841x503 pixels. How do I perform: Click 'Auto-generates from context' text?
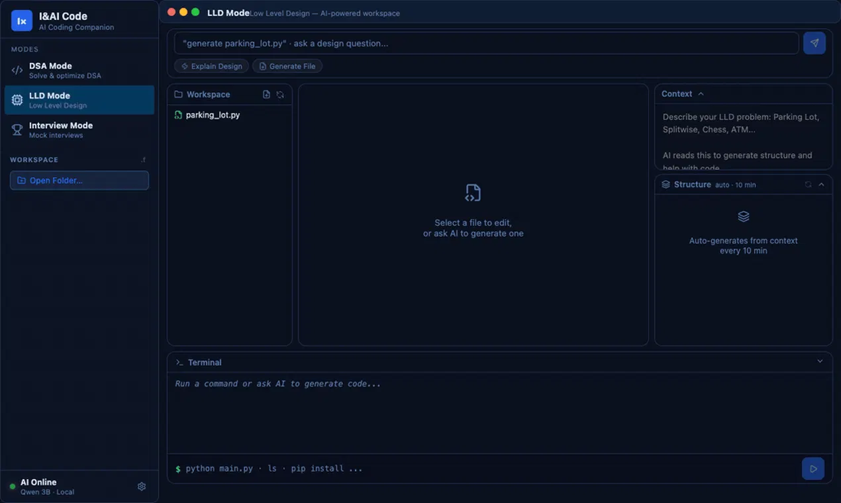pos(743,241)
